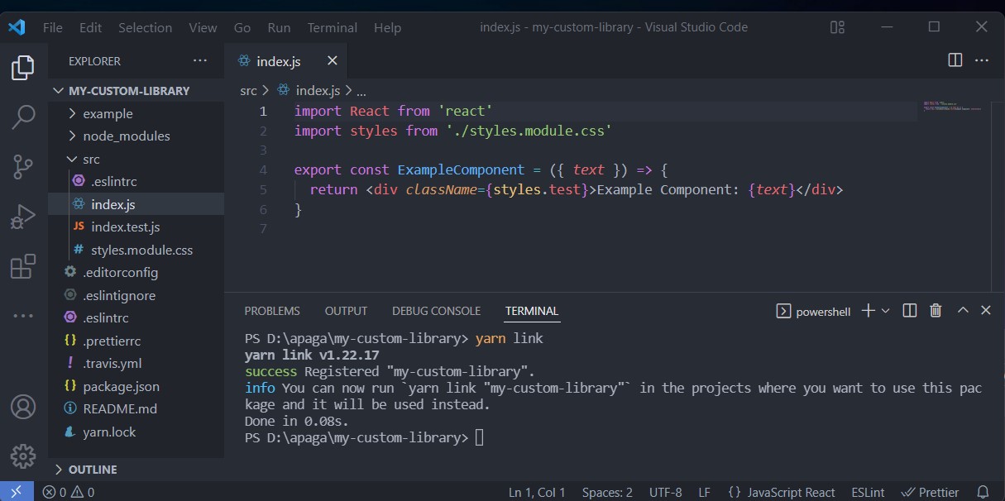Open the Explorer view in activity bar

click(23, 68)
